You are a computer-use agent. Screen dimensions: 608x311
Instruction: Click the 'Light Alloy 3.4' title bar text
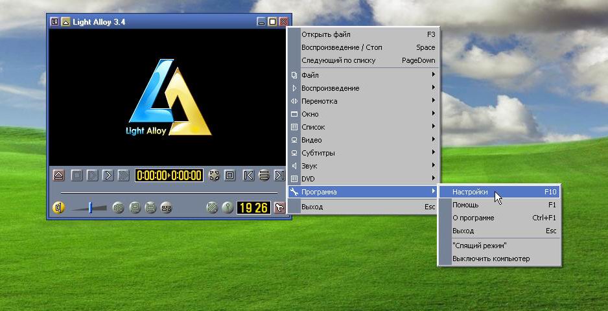click(x=99, y=22)
